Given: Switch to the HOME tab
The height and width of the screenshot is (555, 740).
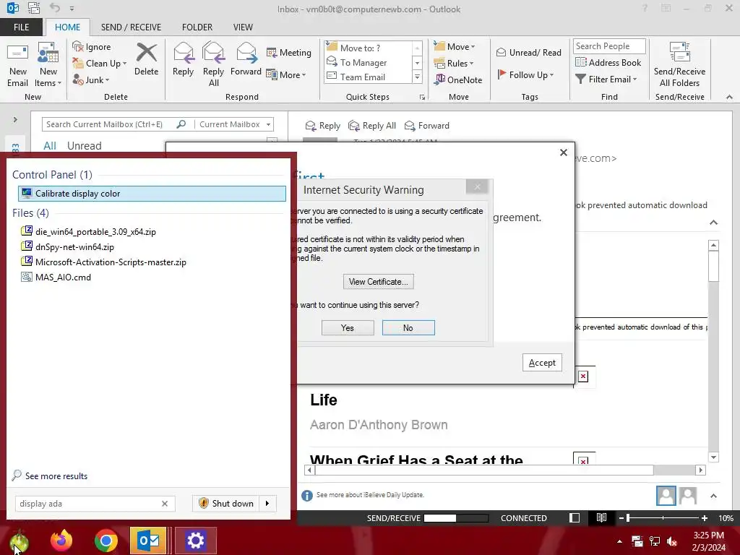Looking at the screenshot, I should 67,27.
